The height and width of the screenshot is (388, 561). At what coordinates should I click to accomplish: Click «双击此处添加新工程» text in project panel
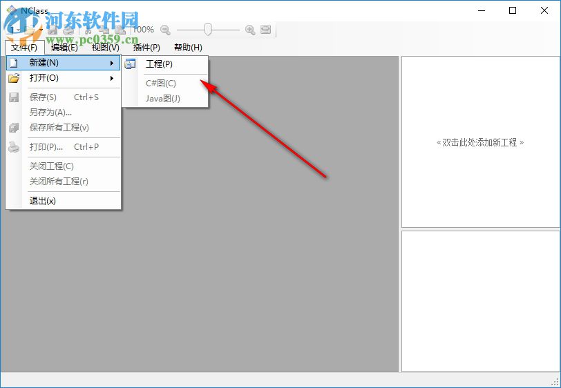pos(480,143)
